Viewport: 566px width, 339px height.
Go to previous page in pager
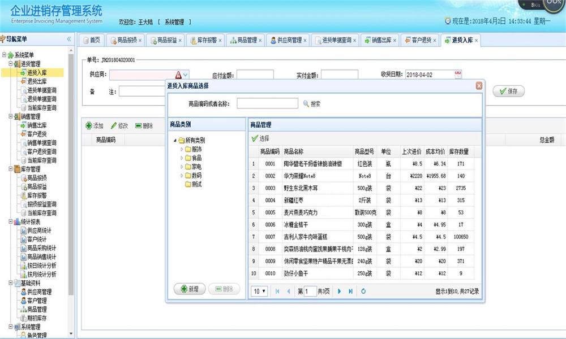coord(289,291)
